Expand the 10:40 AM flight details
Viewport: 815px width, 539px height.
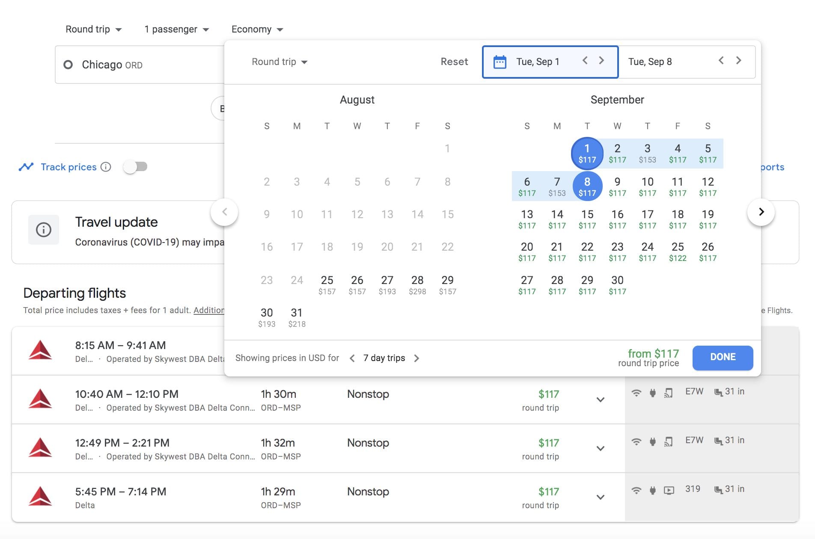click(x=600, y=400)
